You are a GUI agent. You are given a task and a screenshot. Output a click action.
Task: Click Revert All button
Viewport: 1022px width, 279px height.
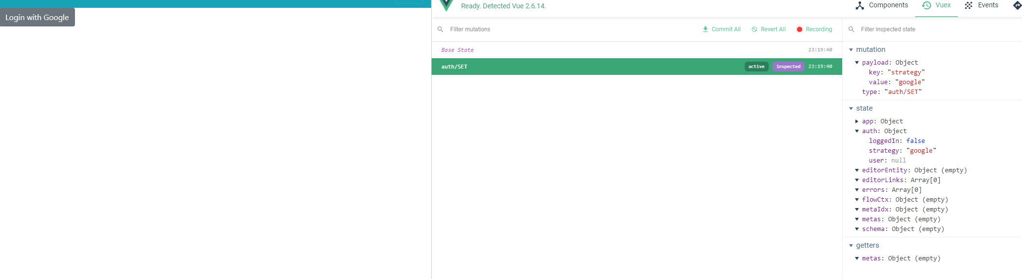tap(768, 29)
